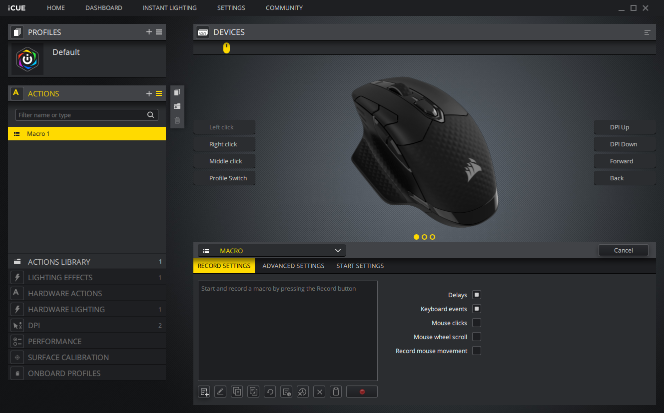Click the Lighting Effects lightning icon
The image size is (664, 413).
pyautogui.click(x=17, y=277)
